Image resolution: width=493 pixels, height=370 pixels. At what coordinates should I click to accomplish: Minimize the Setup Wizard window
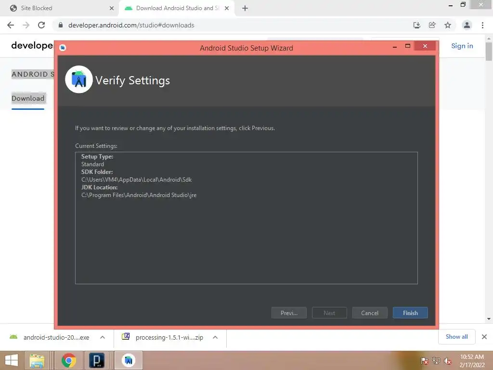395,47
